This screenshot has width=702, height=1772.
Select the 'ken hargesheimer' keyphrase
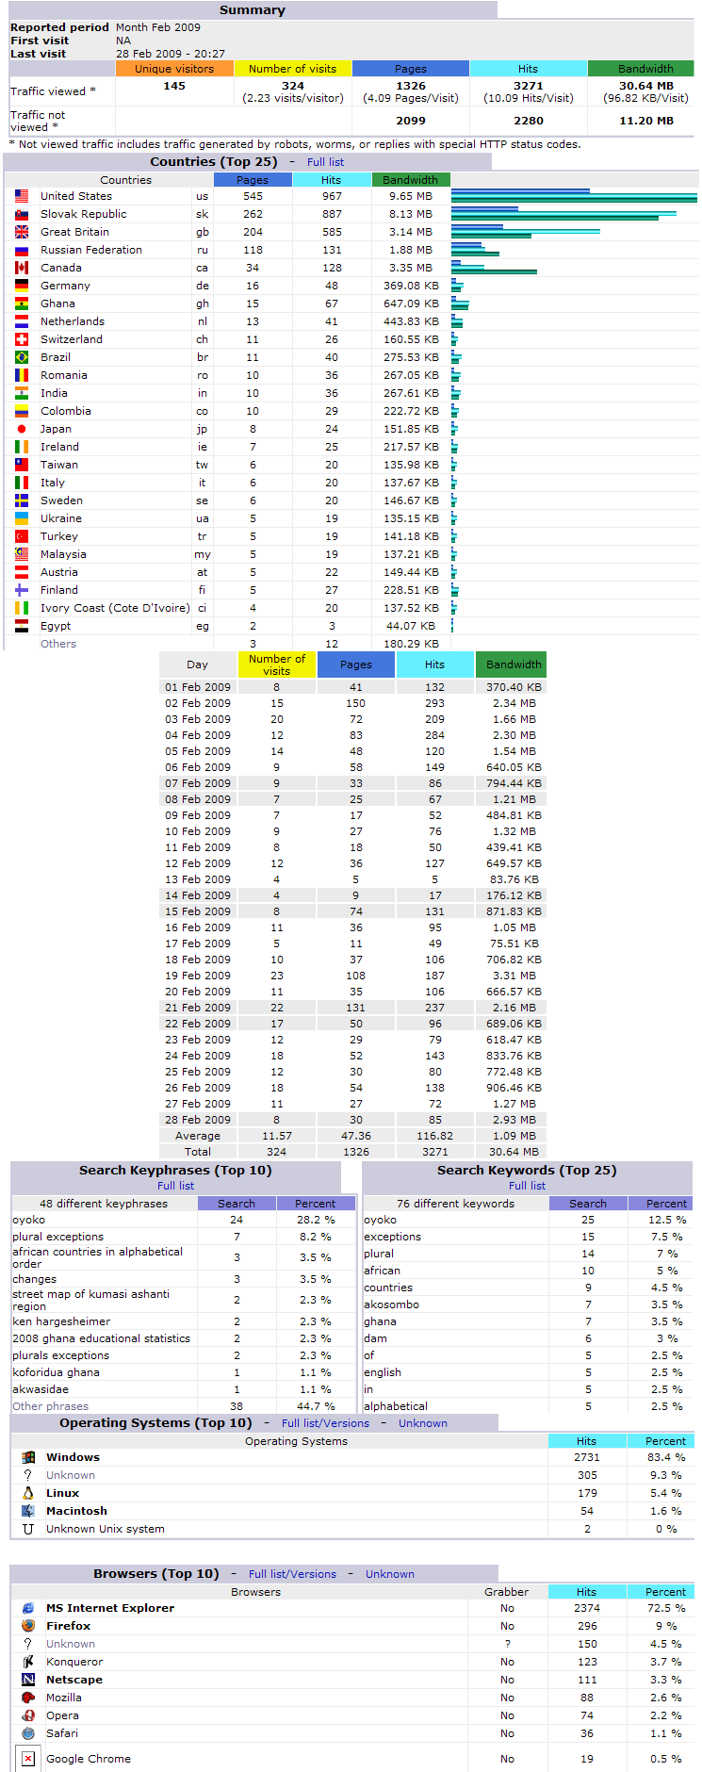[x=61, y=1321]
